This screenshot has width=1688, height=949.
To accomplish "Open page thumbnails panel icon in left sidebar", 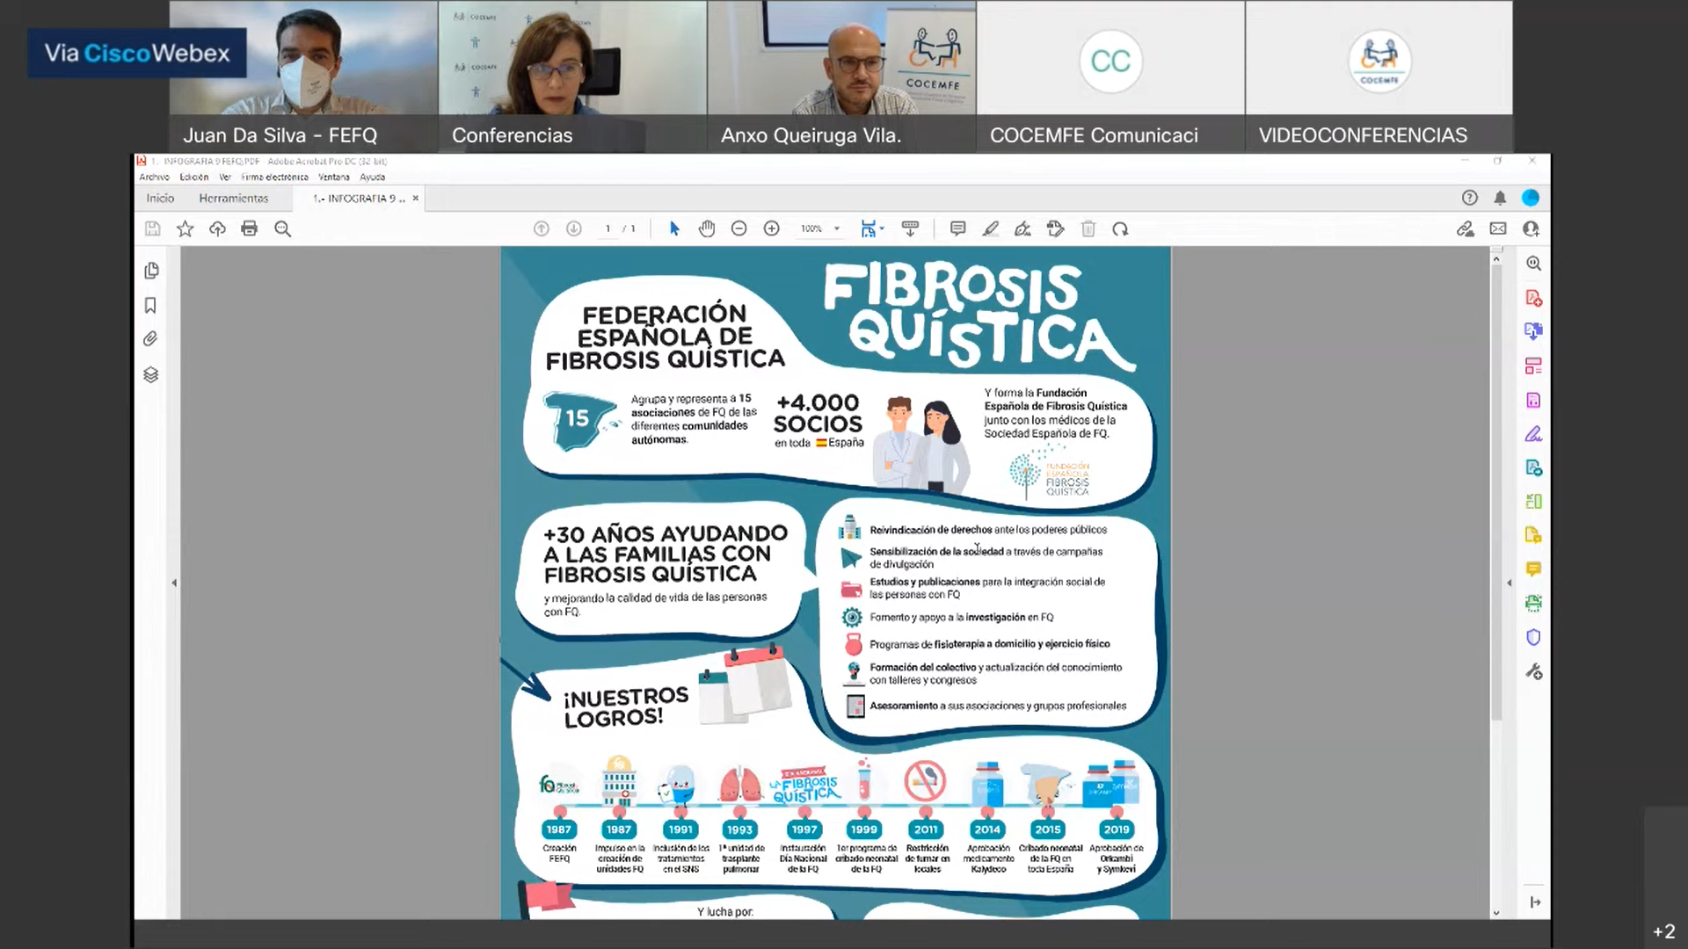I will (151, 271).
